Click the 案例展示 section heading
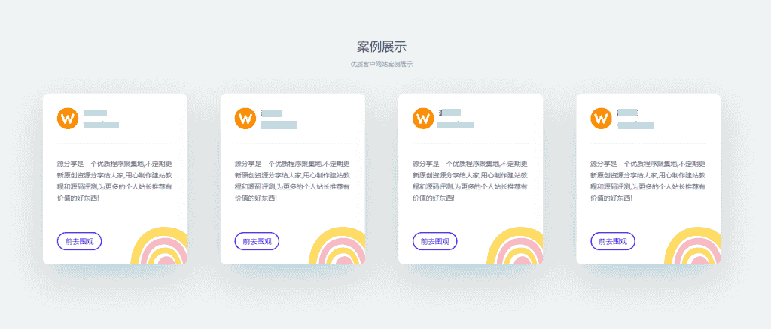The image size is (771, 329). click(382, 47)
